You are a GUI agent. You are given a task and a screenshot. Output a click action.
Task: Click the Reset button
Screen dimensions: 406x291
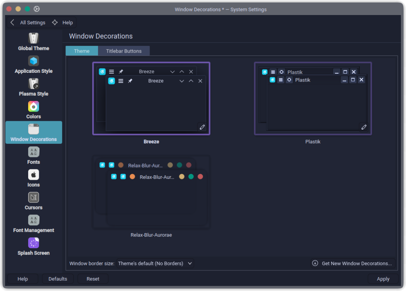coord(93,279)
